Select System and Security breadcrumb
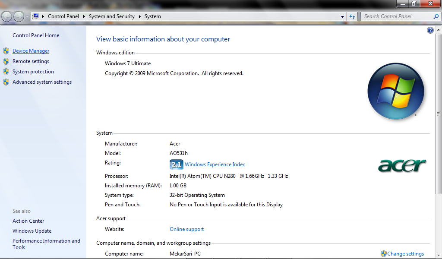 pos(112,16)
